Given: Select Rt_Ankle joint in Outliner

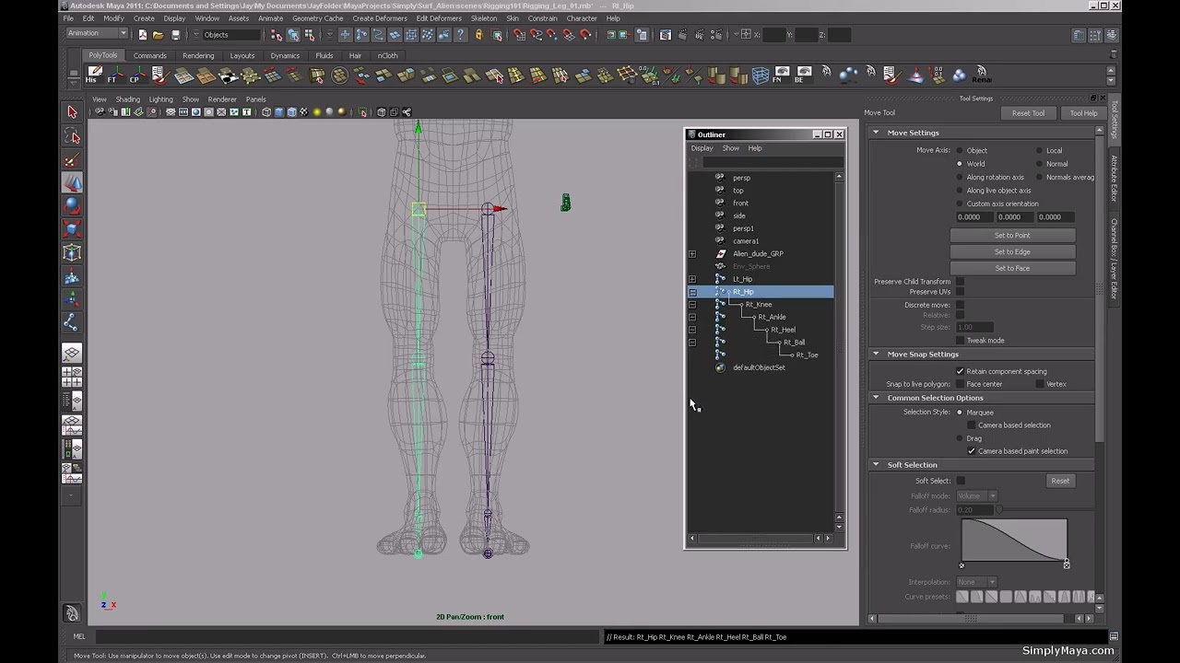Looking at the screenshot, I should 772,317.
